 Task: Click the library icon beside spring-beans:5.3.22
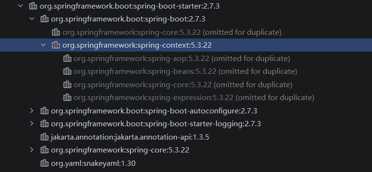(x=67, y=71)
